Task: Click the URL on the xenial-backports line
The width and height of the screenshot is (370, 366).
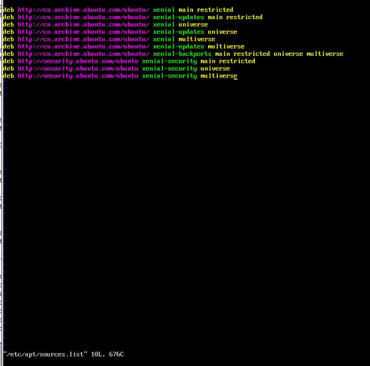Action: pyautogui.click(x=83, y=54)
